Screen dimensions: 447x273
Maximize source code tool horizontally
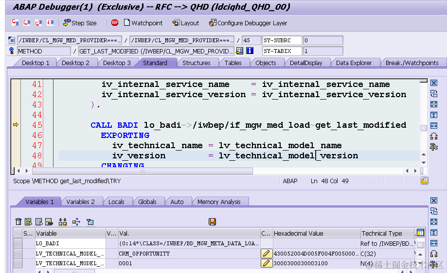(x=433, y=125)
